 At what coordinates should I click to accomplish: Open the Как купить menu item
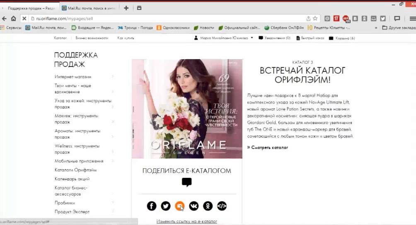126,38
